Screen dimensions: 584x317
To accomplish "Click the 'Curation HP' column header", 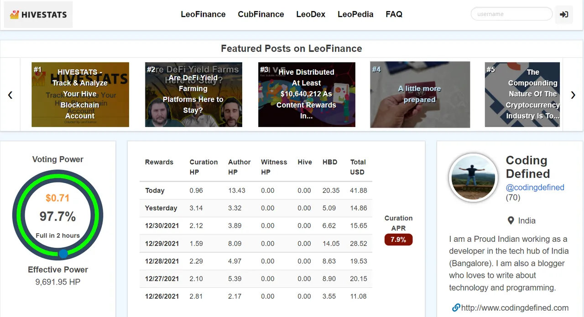I will [203, 167].
